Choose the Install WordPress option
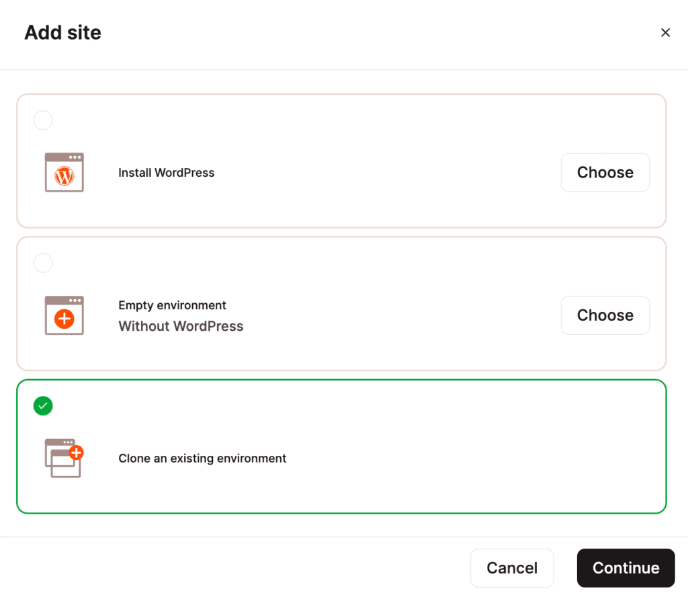 (605, 172)
